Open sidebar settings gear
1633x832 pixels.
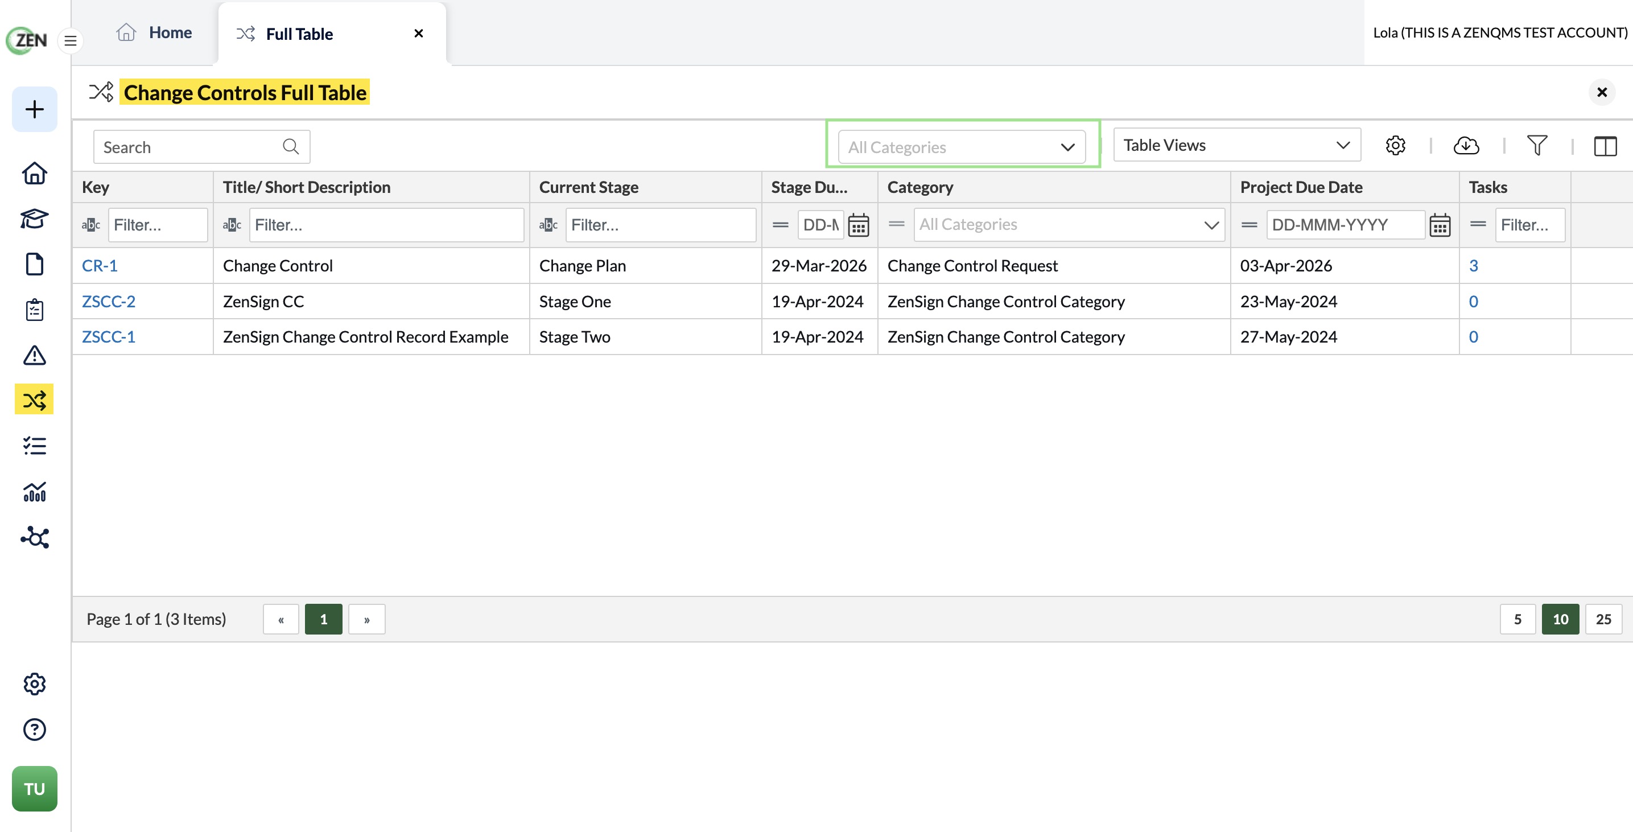tap(34, 683)
